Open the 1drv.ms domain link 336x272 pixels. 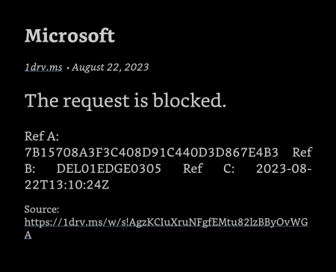[x=43, y=67]
